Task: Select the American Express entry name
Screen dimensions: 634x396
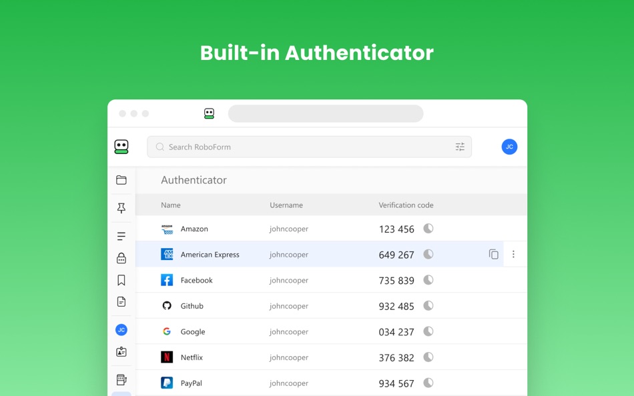Action: (x=210, y=255)
